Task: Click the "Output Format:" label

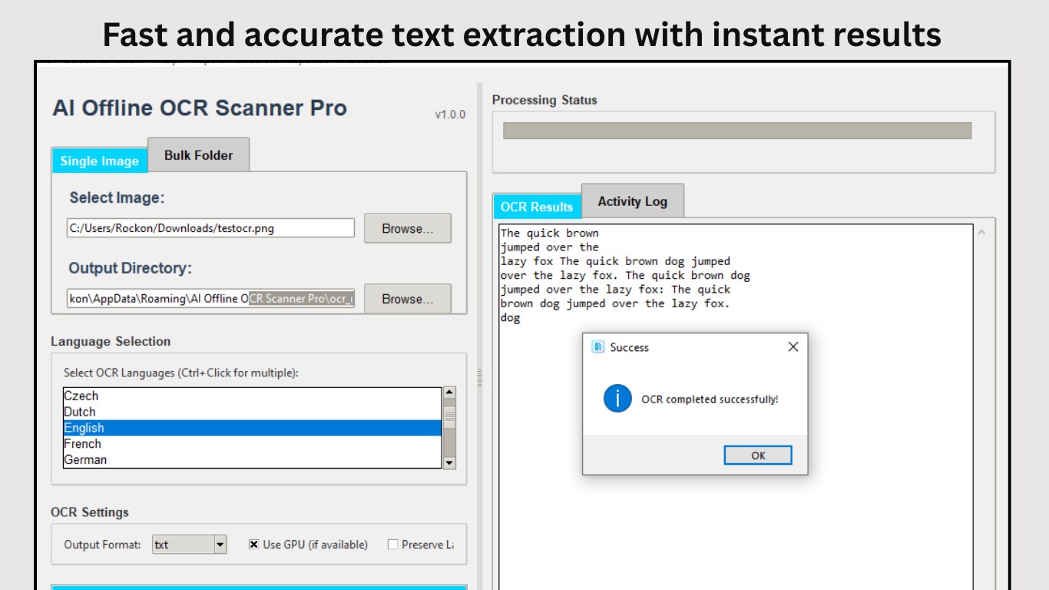Action: 103,545
